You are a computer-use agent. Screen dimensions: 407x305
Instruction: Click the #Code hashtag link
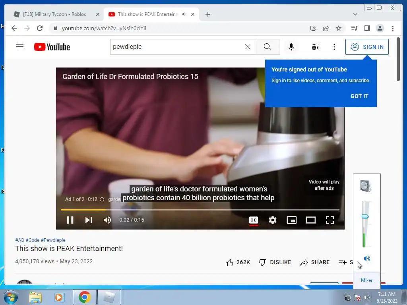[x=33, y=240]
